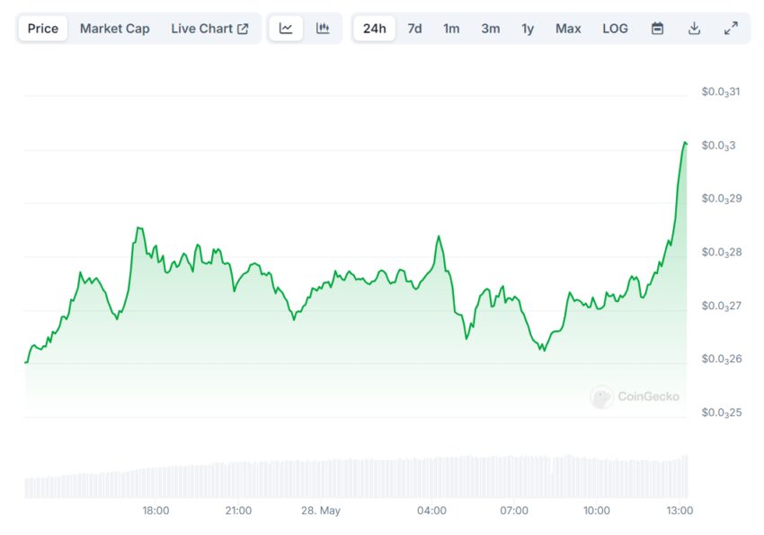Toggle LOG scale on the chart
This screenshot has height=535, width=764.
[x=615, y=28]
